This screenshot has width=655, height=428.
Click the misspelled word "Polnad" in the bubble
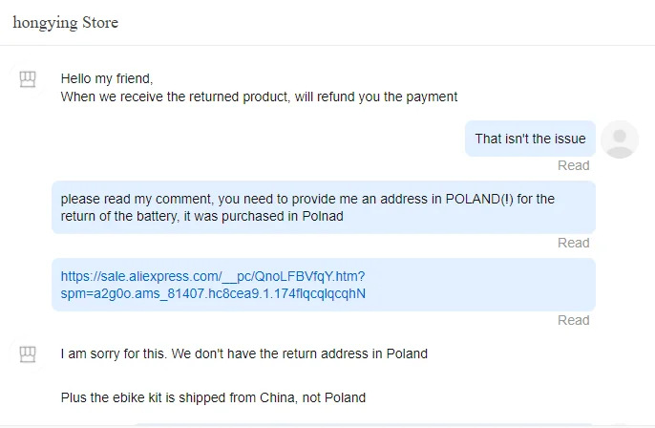[323, 216]
